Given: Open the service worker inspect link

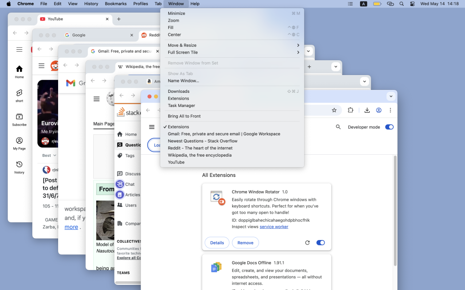Looking at the screenshot, I should pyautogui.click(x=274, y=227).
